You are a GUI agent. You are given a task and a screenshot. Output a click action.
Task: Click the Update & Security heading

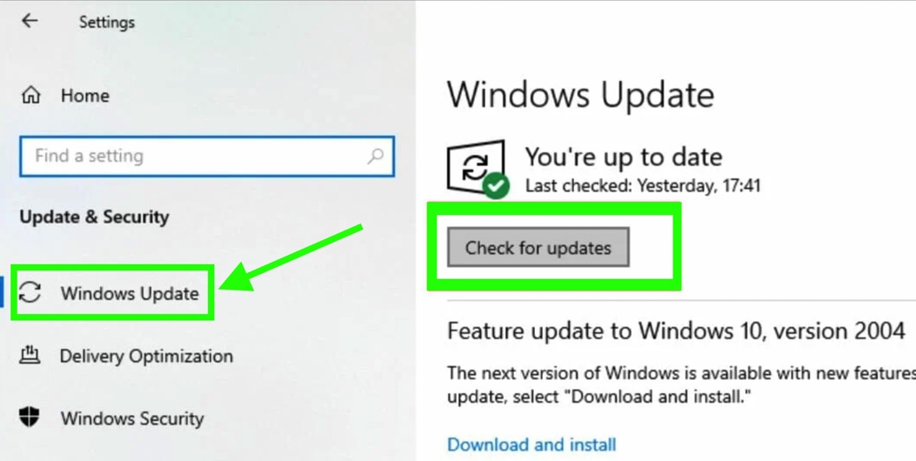tap(95, 217)
